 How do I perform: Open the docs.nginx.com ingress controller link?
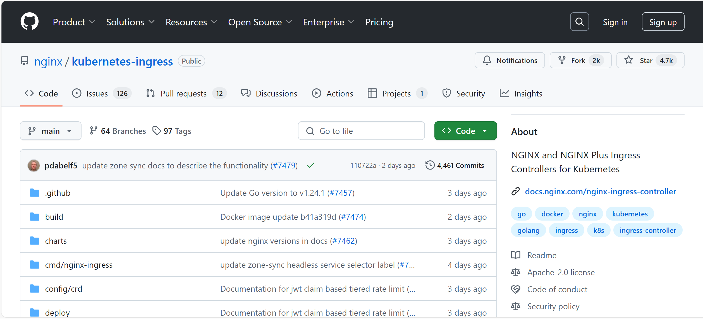click(601, 192)
